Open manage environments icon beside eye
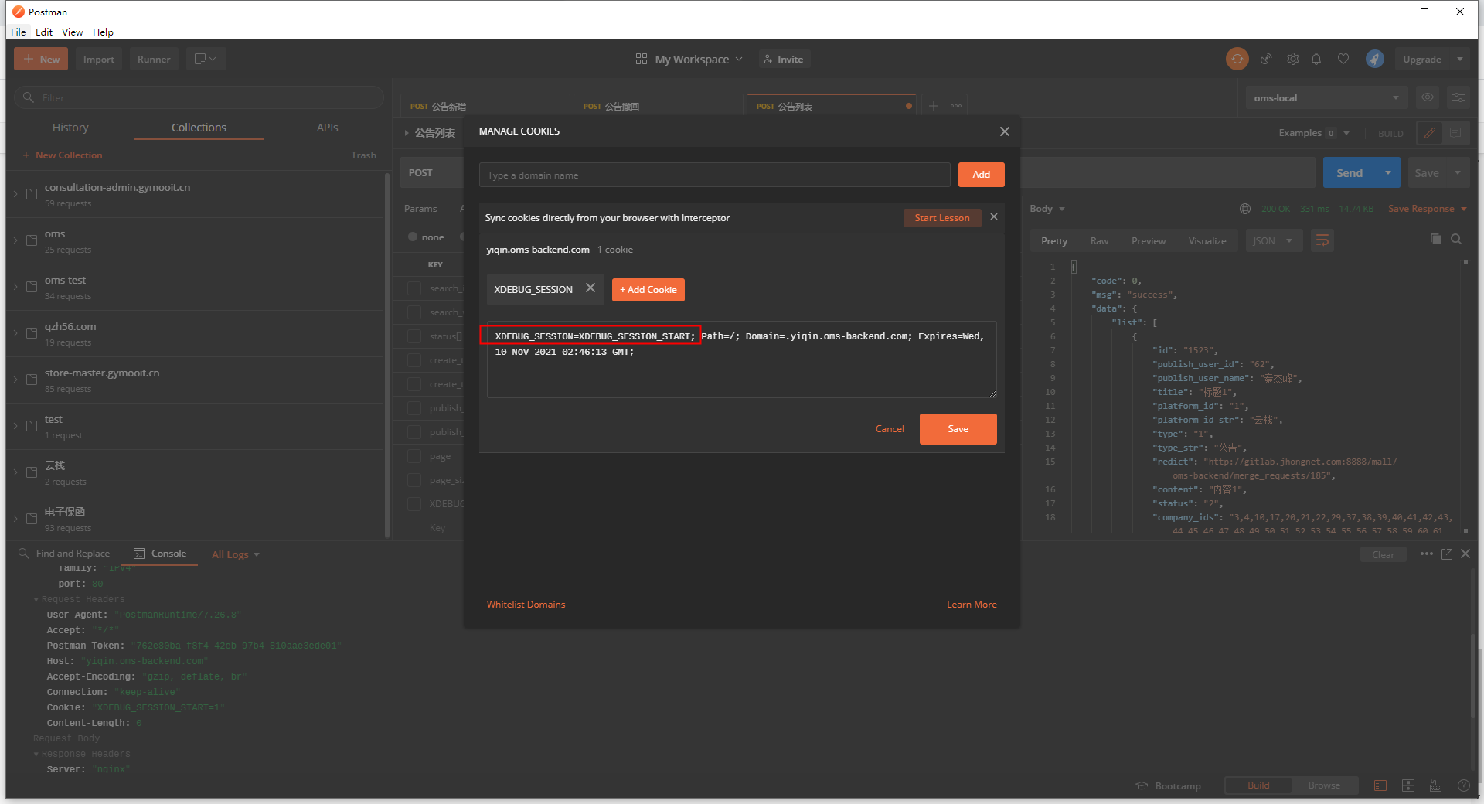The height and width of the screenshot is (804, 1484). coord(1458,97)
